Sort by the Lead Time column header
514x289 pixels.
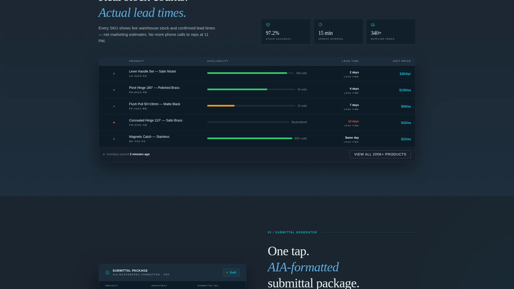[x=350, y=61]
